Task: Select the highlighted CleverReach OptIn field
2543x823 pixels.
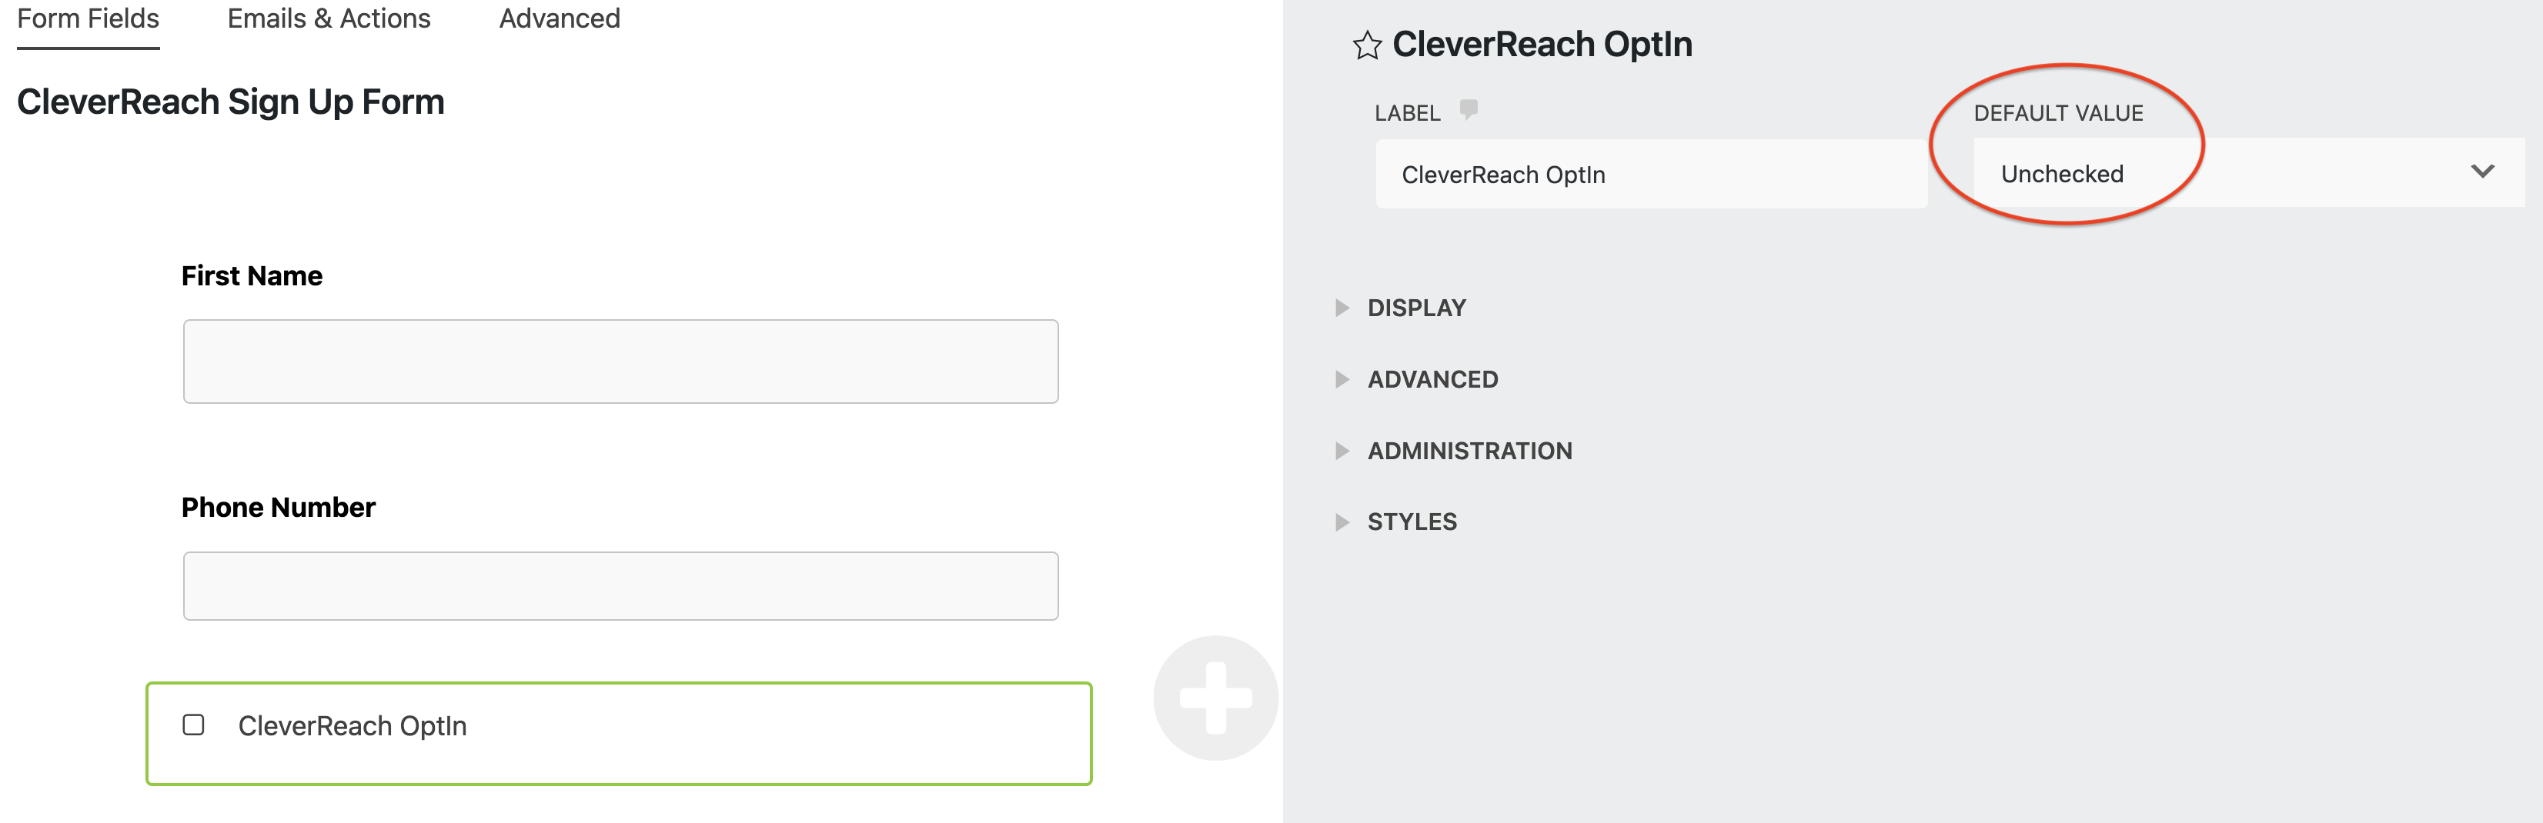Action: coord(620,733)
